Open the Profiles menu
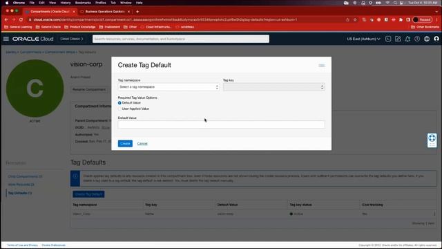 click(101, 3)
